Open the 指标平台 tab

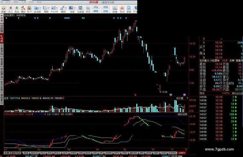point(16,153)
